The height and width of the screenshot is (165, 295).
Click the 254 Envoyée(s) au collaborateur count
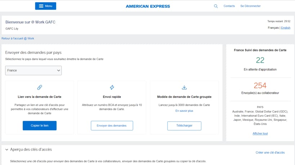[x=260, y=86]
